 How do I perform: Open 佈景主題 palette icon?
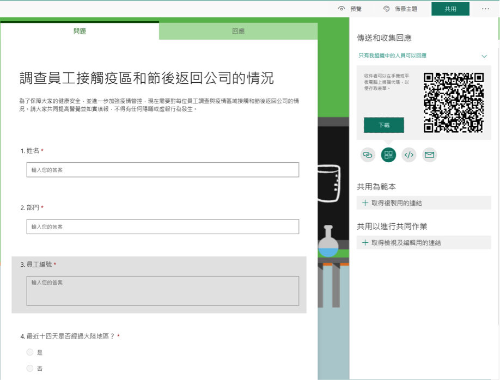(387, 9)
